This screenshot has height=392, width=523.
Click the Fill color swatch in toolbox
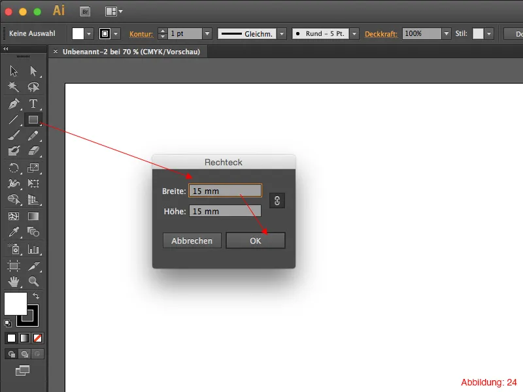pyautogui.click(x=15, y=304)
